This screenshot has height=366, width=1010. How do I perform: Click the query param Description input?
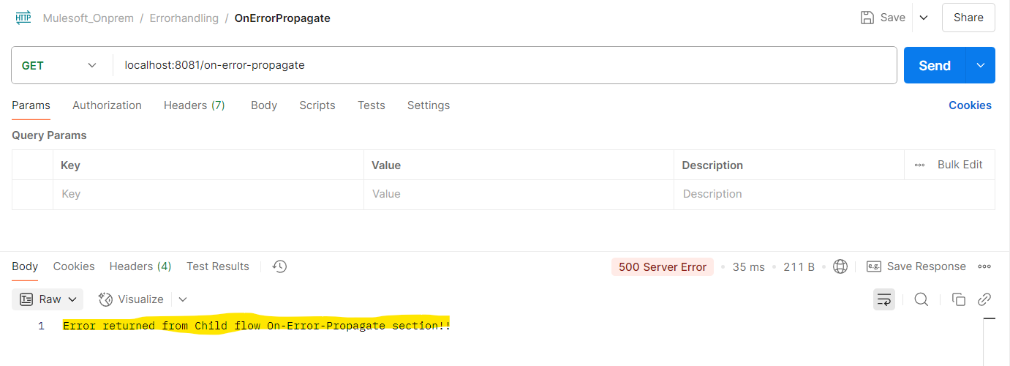(834, 194)
